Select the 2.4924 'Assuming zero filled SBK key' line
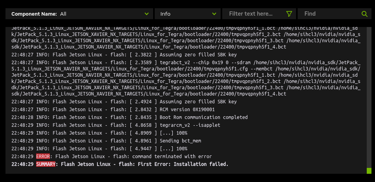 pos(124,102)
